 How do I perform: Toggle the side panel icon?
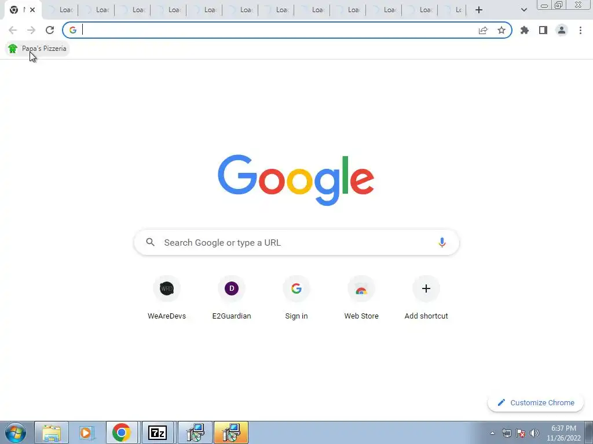(x=543, y=30)
